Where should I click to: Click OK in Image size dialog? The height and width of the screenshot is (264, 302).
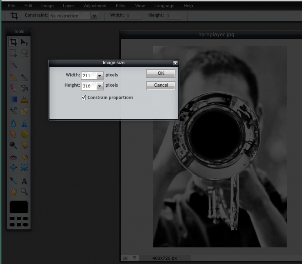(161, 73)
